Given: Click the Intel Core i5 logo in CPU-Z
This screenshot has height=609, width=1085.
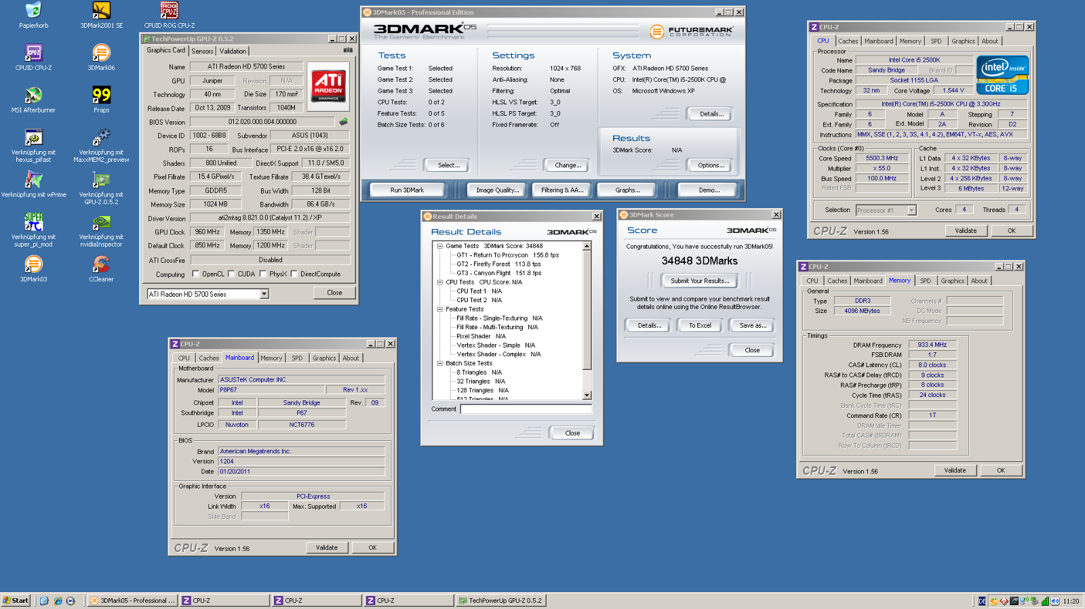Looking at the screenshot, I should pos(1002,75).
